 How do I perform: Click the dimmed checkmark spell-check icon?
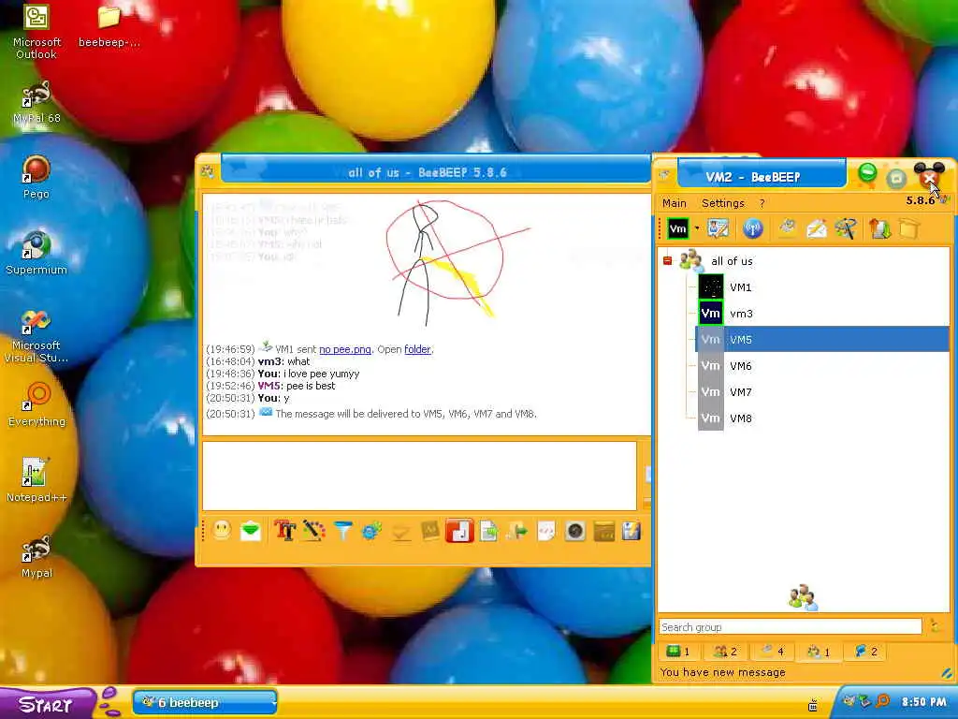(x=400, y=532)
